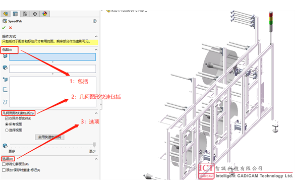Enable 添加'保存时重建'标记 checkbox
295x190 pixels.
click(4, 170)
